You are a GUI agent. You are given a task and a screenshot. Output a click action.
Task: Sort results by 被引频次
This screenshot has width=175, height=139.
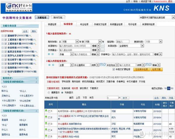84,88
